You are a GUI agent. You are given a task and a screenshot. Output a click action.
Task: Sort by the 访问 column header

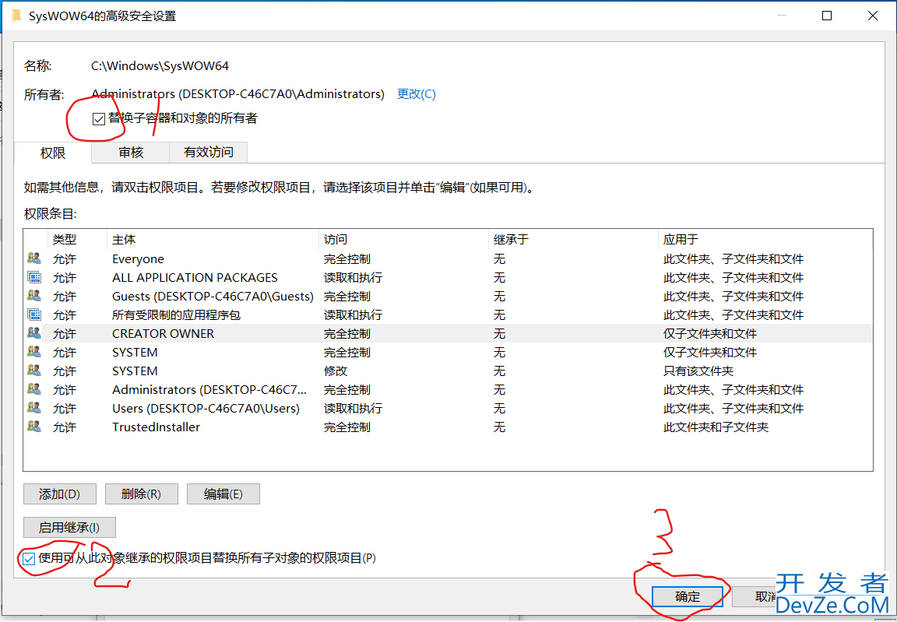(x=403, y=240)
